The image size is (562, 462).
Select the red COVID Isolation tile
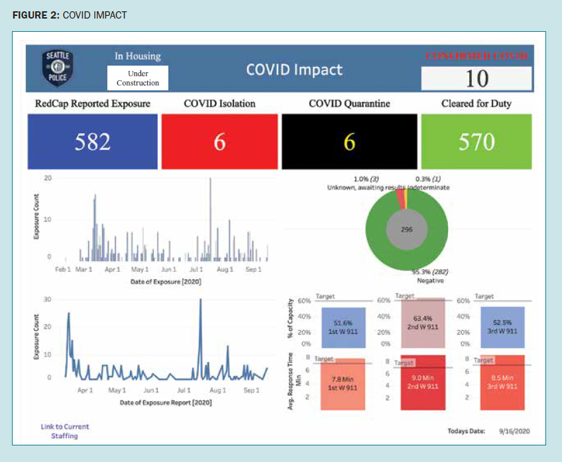point(219,141)
